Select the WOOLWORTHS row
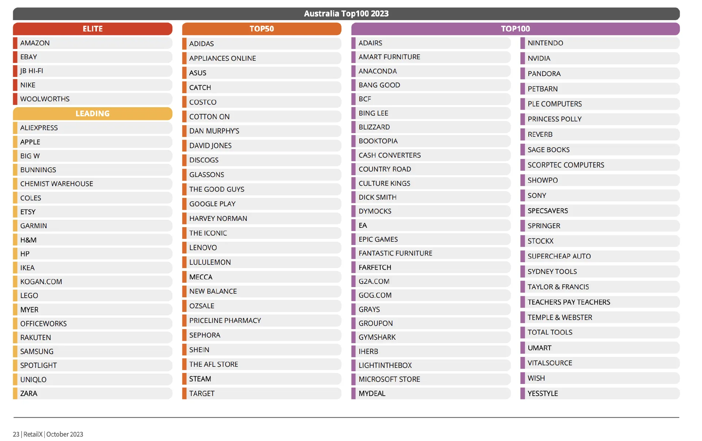The image size is (702, 441). point(93,99)
